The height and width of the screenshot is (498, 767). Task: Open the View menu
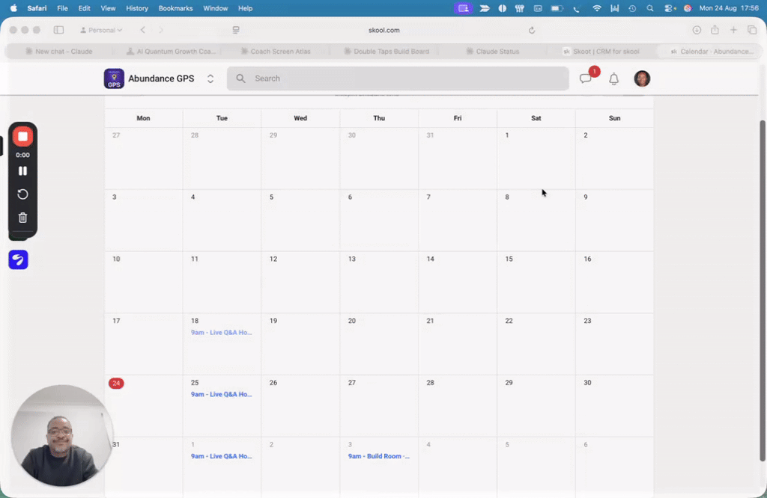click(x=108, y=8)
